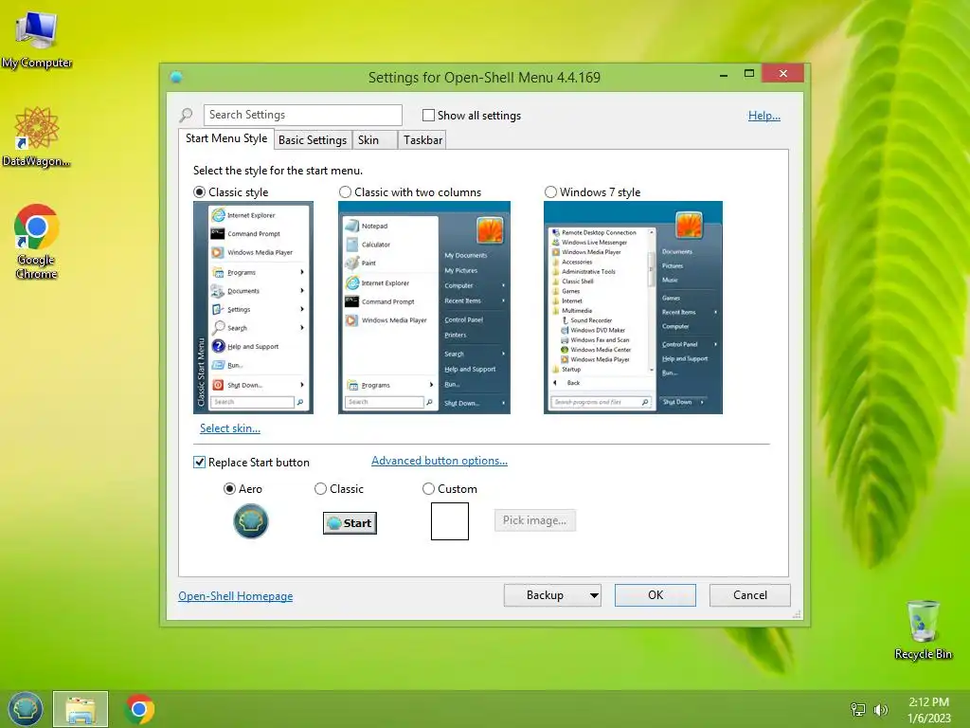
Task: Click the Classic style preview thumbnail
Action: [254, 308]
